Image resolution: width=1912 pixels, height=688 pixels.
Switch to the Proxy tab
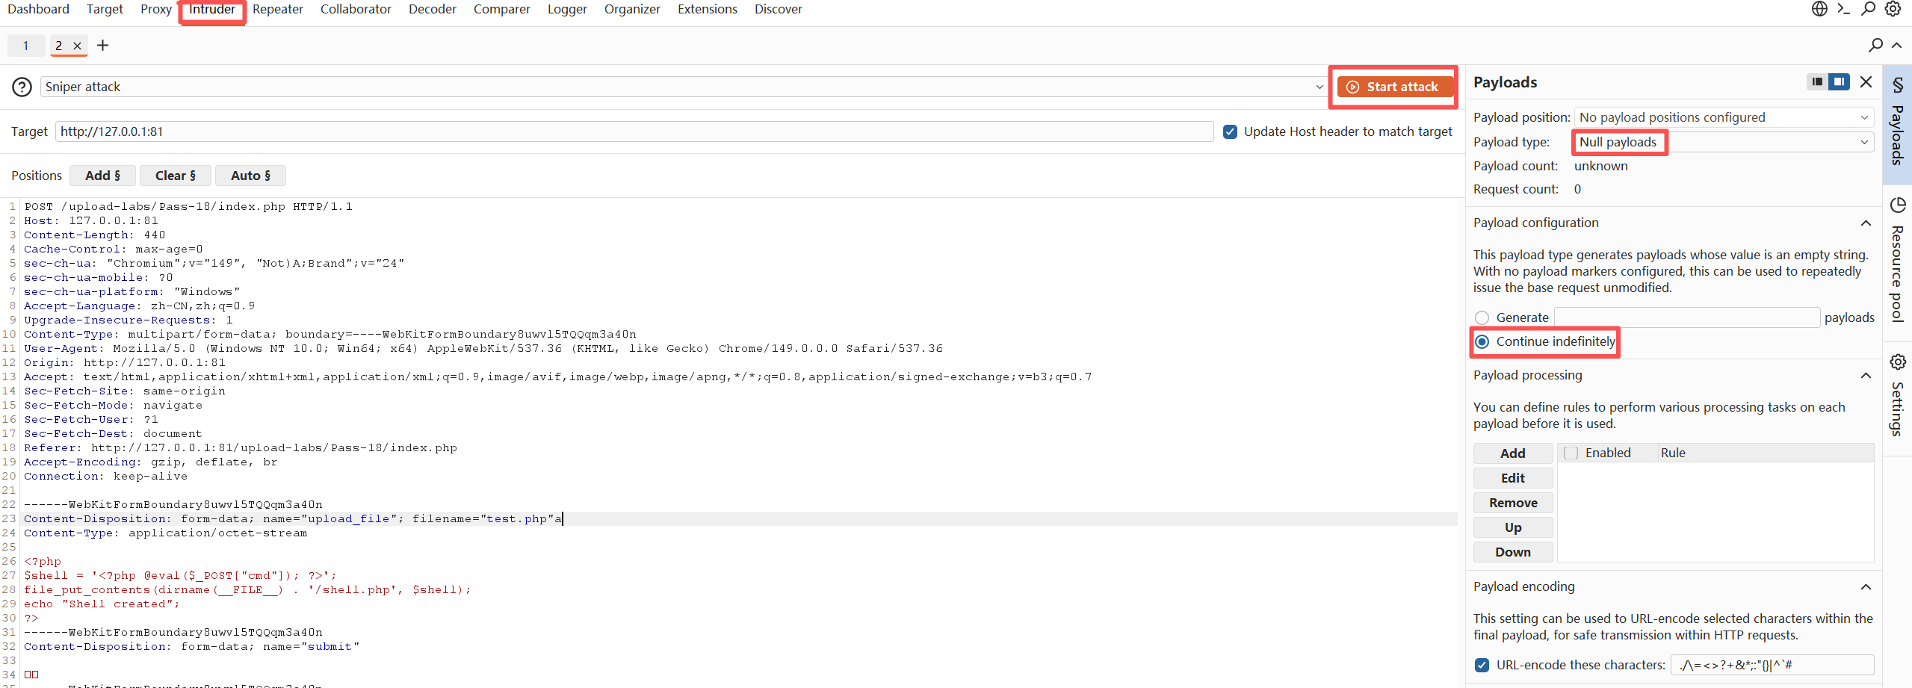(155, 9)
